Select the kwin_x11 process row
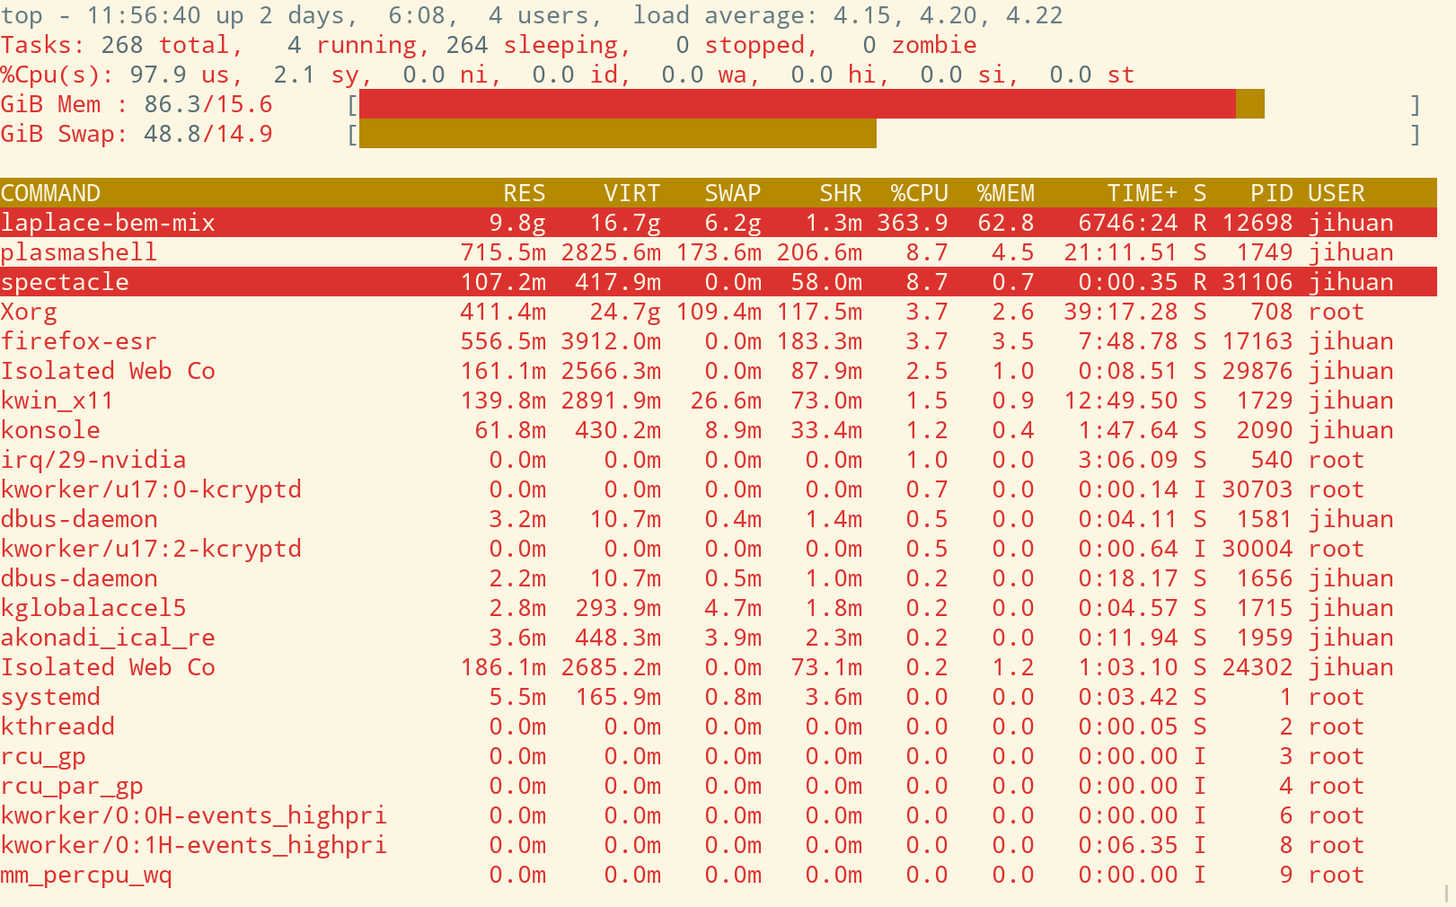Image resolution: width=1456 pixels, height=907 pixels. pyautogui.click(x=719, y=401)
